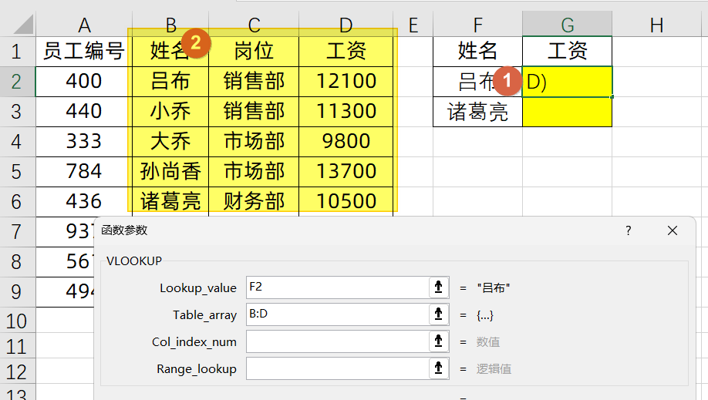Select row 7 header
The width and height of the screenshot is (708, 400).
coord(17,232)
